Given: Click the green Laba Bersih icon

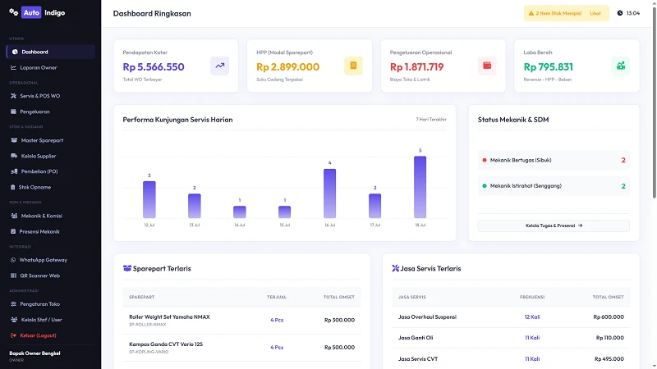Looking at the screenshot, I should [x=621, y=66].
